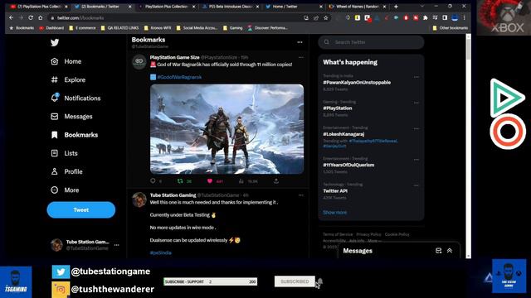Expand the Messages drawer

450,251
